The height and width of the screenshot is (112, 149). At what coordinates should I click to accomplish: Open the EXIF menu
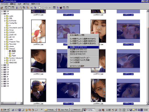tap(19, 4)
